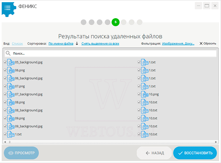Click the PNG icon of 09.png
This screenshot has height=163, width=221.
pyautogui.click(x=11, y=118)
